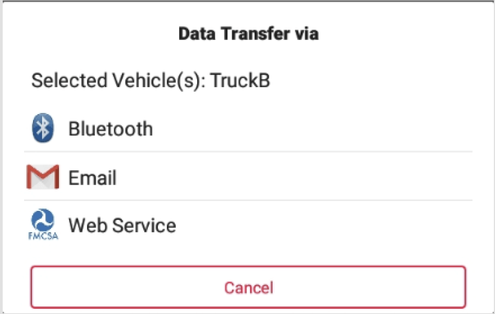Click the FMCSA text beneath the logo
This screenshot has height=314, width=495.
coord(43,236)
